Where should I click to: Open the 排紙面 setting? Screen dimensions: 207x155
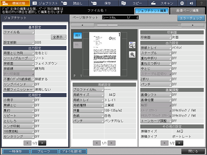tap(19, 63)
